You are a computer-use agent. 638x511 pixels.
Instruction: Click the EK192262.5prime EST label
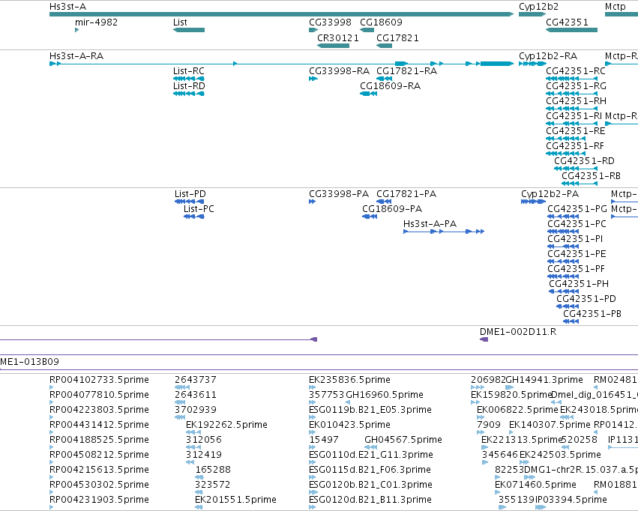coord(226,426)
